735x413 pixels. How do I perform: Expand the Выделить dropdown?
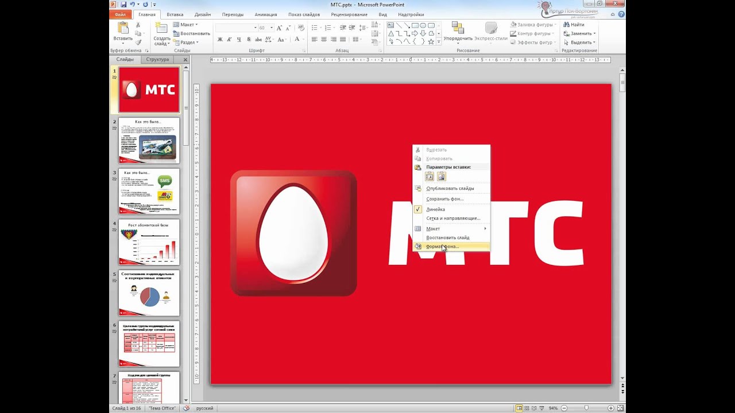coord(579,42)
